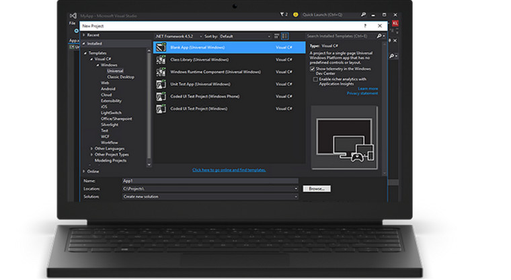
Task: Follow 'Click here to go online and find templates' link
Action: click(229, 170)
